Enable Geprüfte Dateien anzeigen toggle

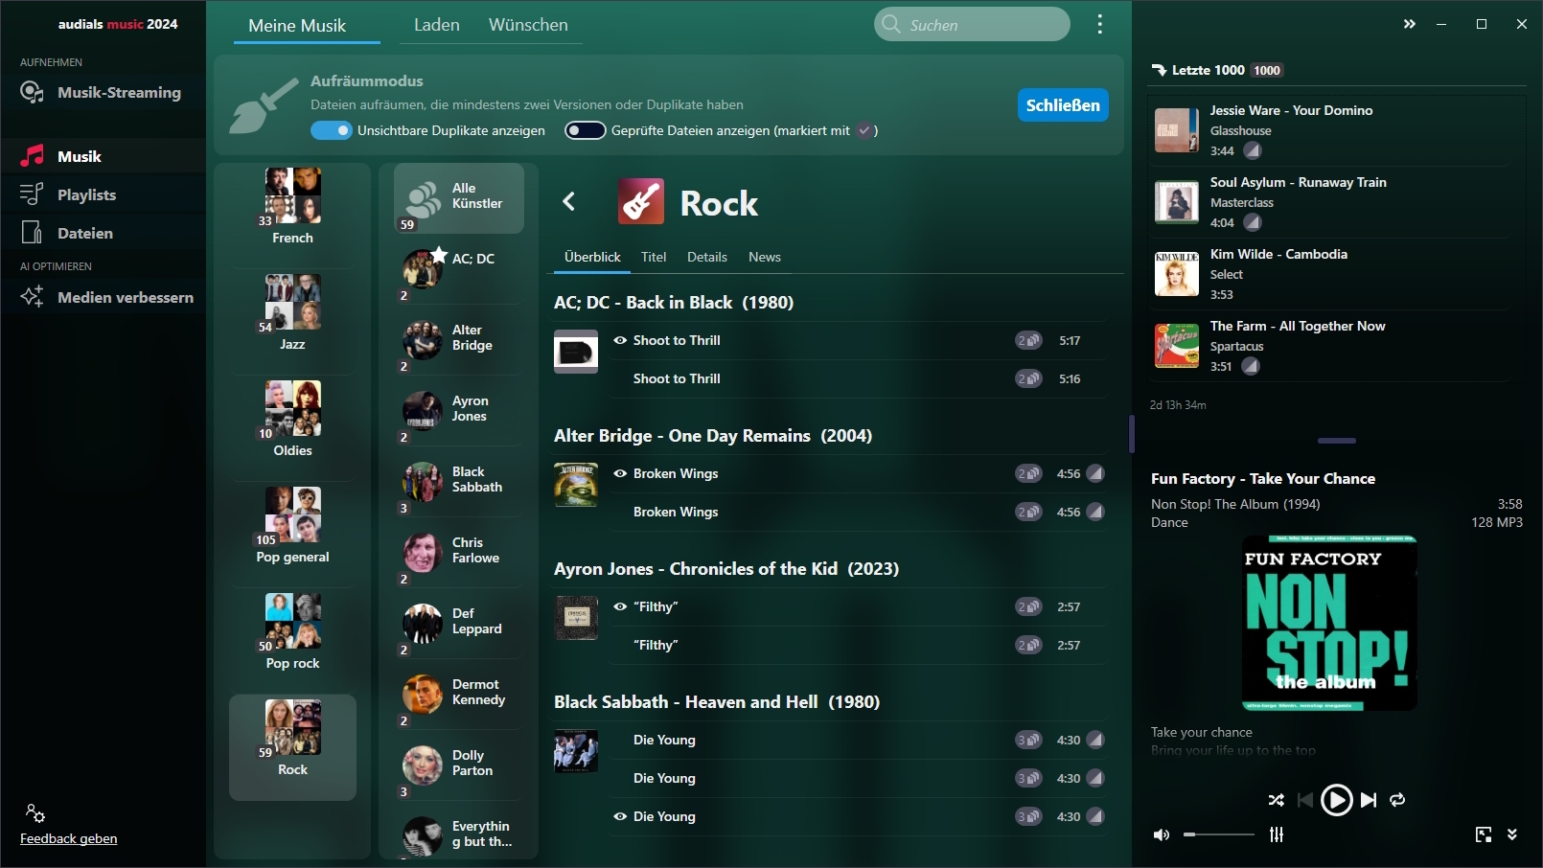pos(585,130)
